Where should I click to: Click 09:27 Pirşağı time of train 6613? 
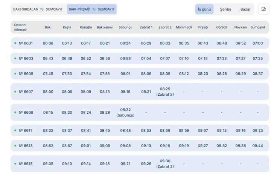(x=203, y=146)
